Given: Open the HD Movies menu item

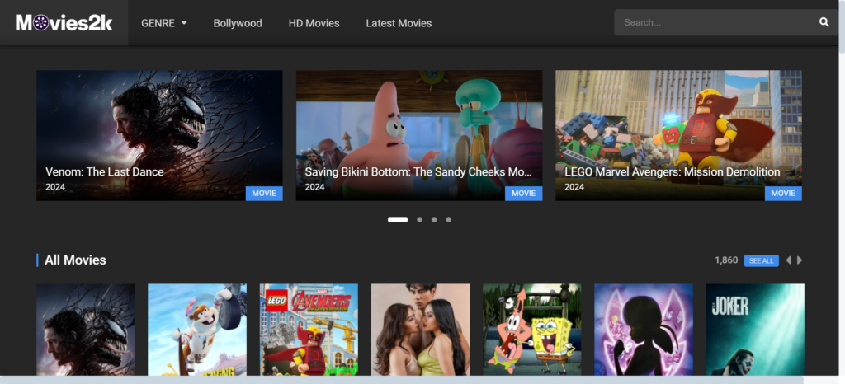Looking at the screenshot, I should coord(314,23).
